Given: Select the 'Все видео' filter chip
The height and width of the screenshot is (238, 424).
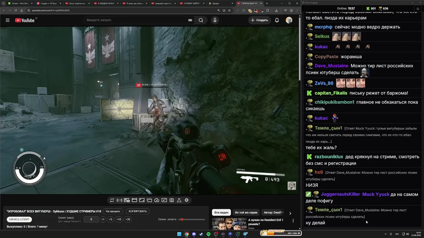Looking at the screenshot, I should coord(221,213).
